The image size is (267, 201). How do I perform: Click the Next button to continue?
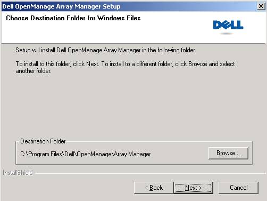[193, 188]
